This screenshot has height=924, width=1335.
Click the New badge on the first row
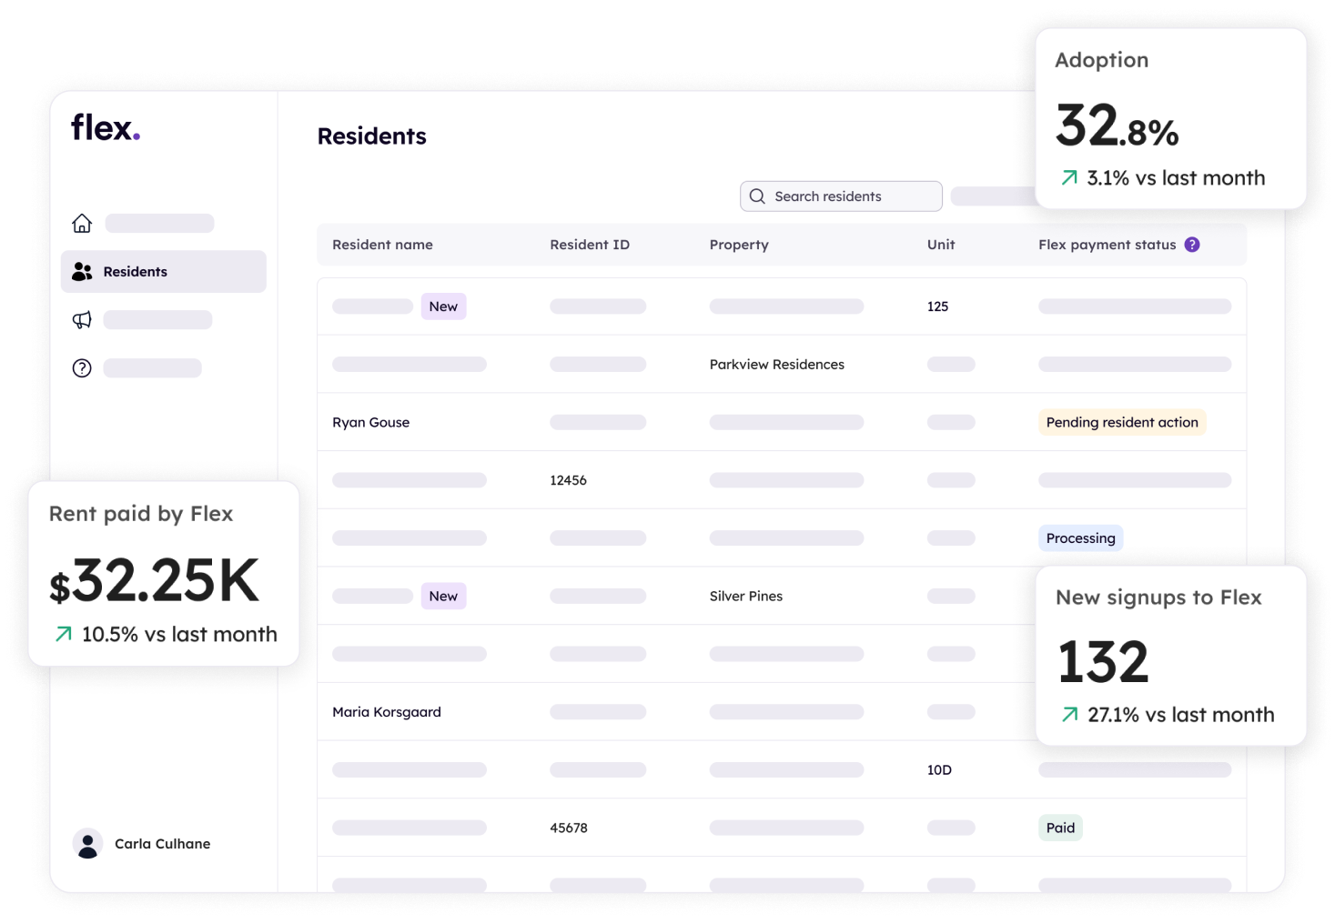click(443, 306)
